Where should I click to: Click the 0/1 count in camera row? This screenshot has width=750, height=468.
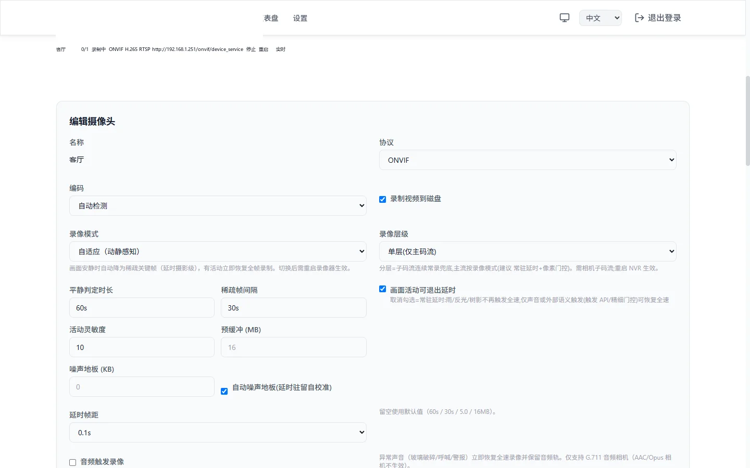(85, 49)
